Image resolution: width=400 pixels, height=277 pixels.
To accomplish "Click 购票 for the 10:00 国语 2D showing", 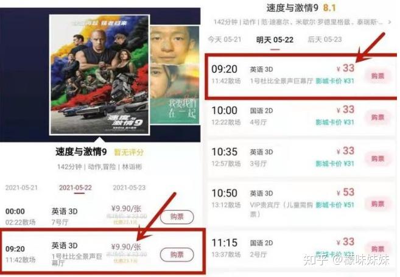I will tap(377, 117).
